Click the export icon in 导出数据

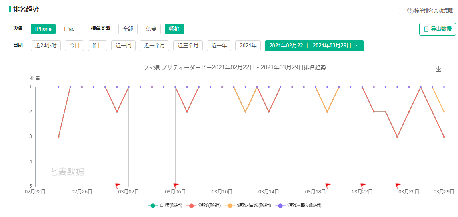[426, 29]
